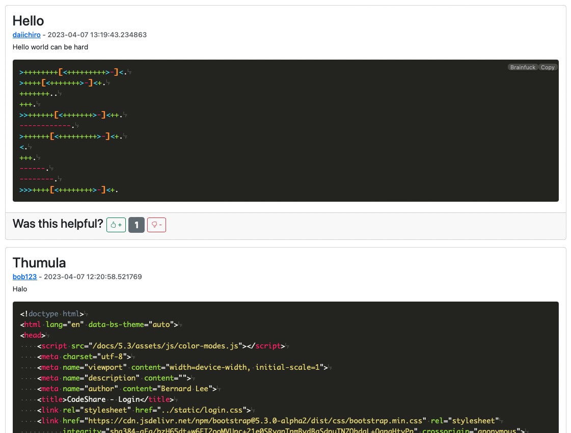Click the meta charset utf-8 line
571x433 pixels.
(84, 356)
